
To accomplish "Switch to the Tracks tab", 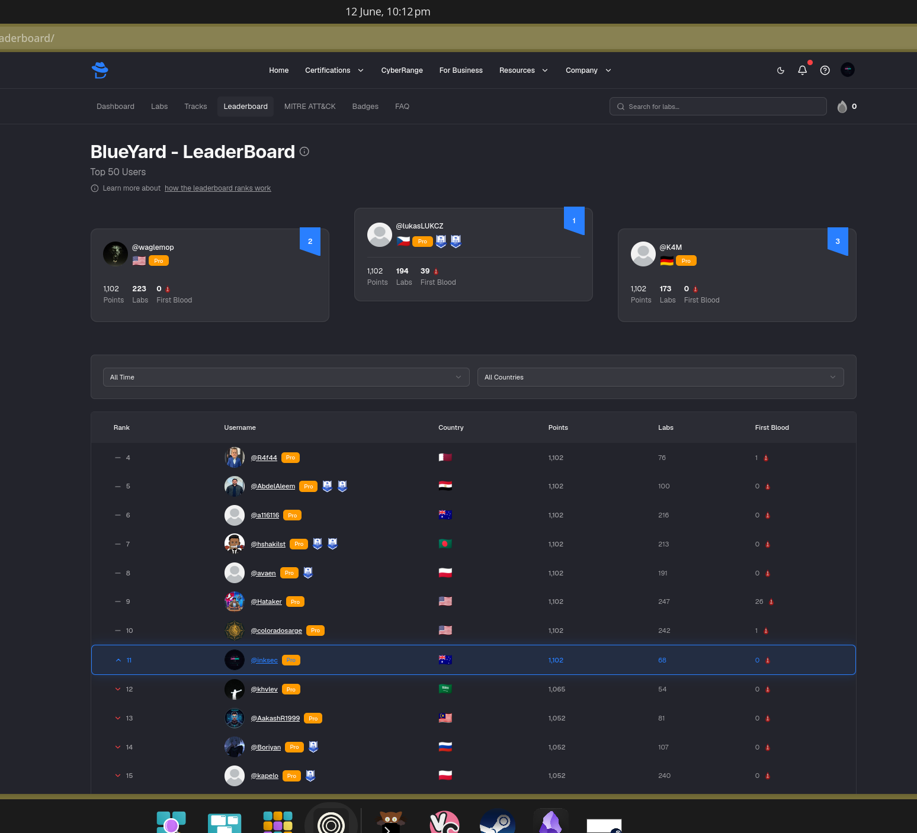I will click(x=195, y=107).
